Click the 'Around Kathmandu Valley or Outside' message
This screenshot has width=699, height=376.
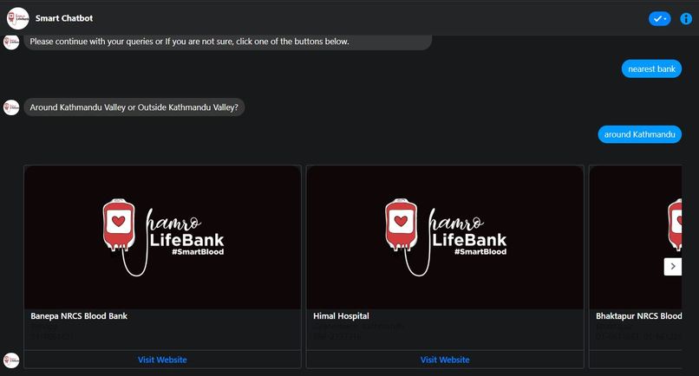[x=134, y=107]
